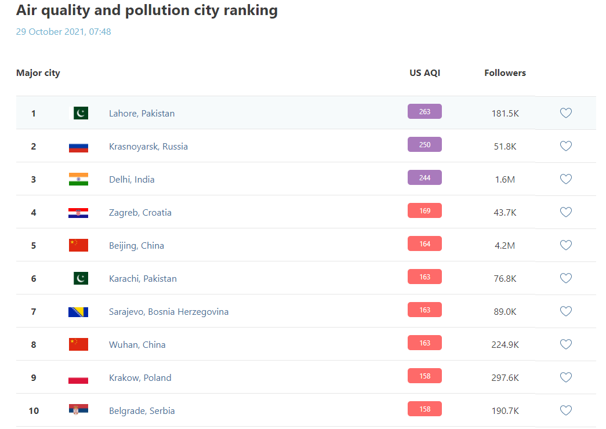Click the heart icon beside Beijing, China

pyautogui.click(x=566, y=245)
